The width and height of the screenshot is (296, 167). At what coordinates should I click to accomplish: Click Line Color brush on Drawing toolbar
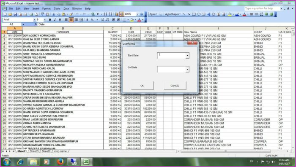click(x=237, y=14)
